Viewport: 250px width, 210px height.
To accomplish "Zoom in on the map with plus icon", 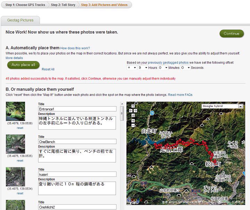I will [x=133, y=121].
